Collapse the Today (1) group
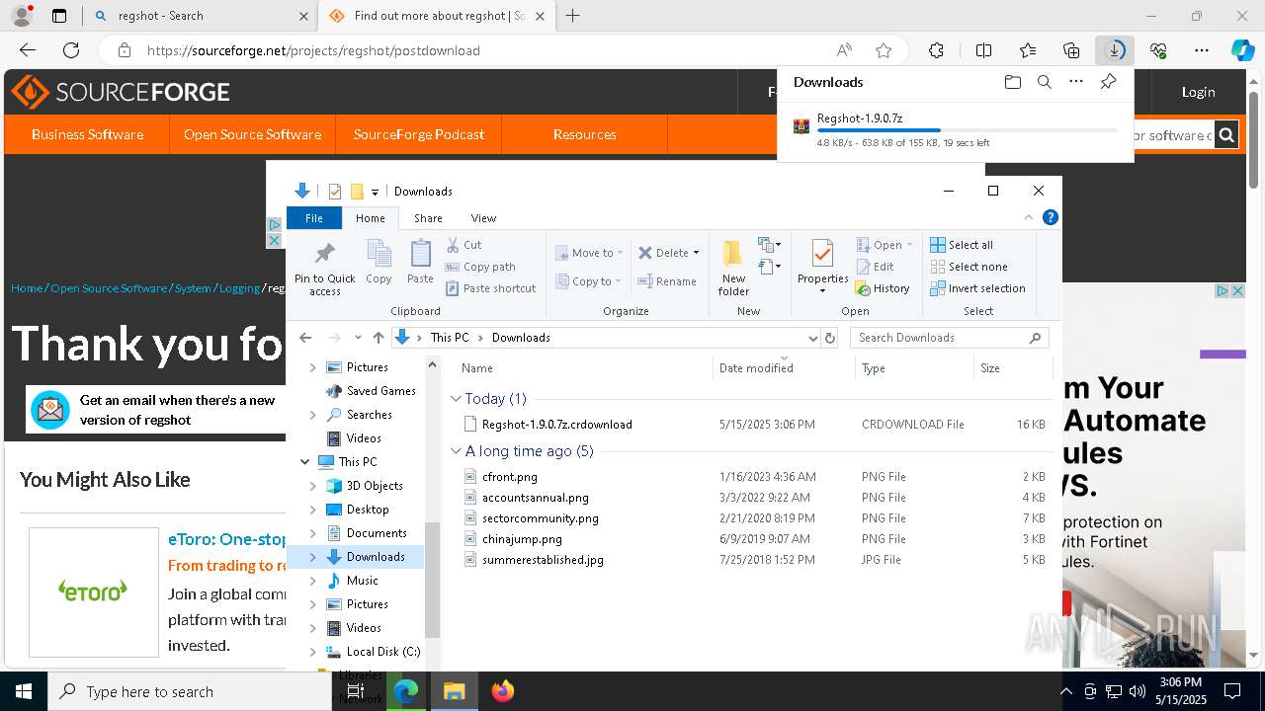The height and width of the screenshot is (711, 1265). [x=456, y=399]
